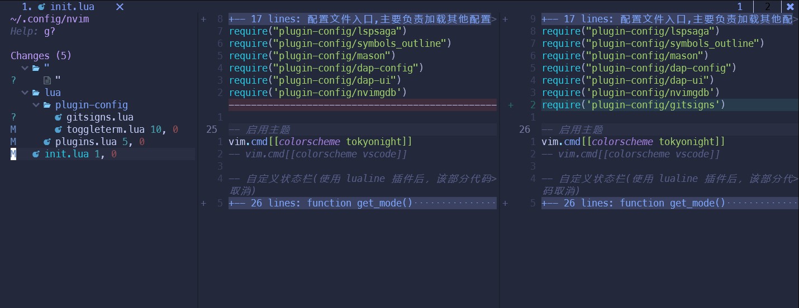Click the M status beside init.lua

tap(13, 154)
